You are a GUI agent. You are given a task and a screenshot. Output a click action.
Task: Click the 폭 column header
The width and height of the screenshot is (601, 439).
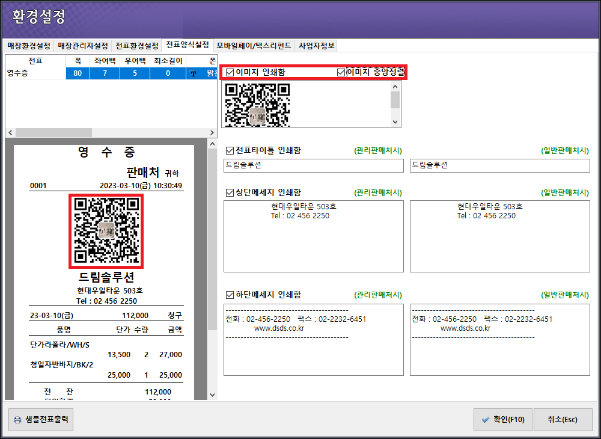[78, 61]
